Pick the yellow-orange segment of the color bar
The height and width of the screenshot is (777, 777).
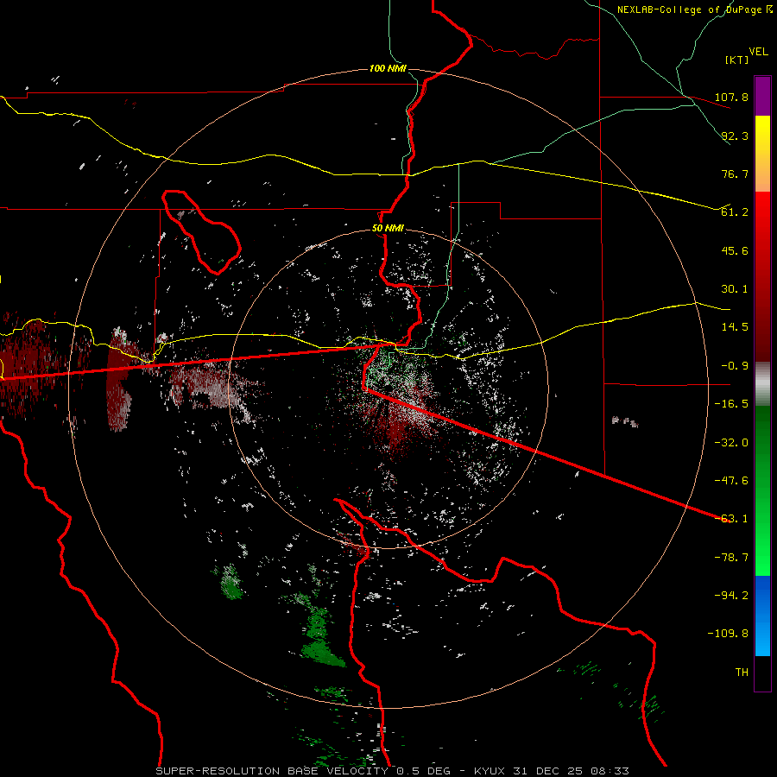(762, 154)
